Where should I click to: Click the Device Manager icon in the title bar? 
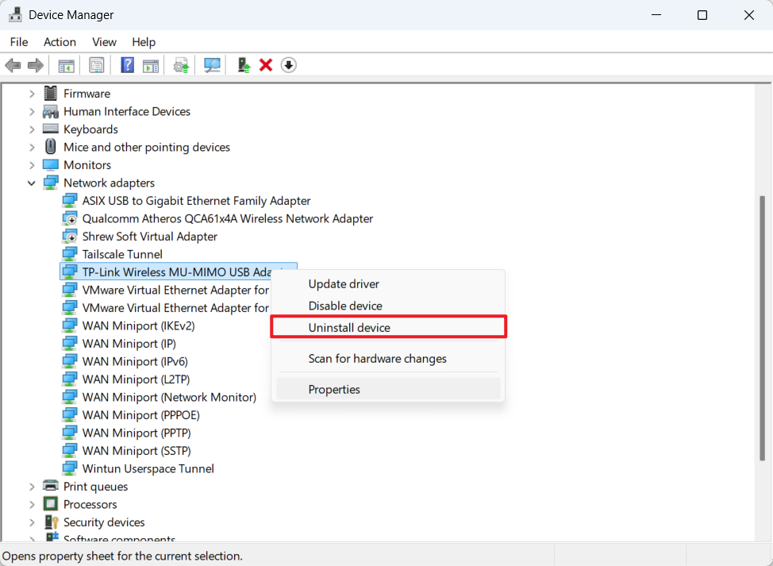pos(17,14)
